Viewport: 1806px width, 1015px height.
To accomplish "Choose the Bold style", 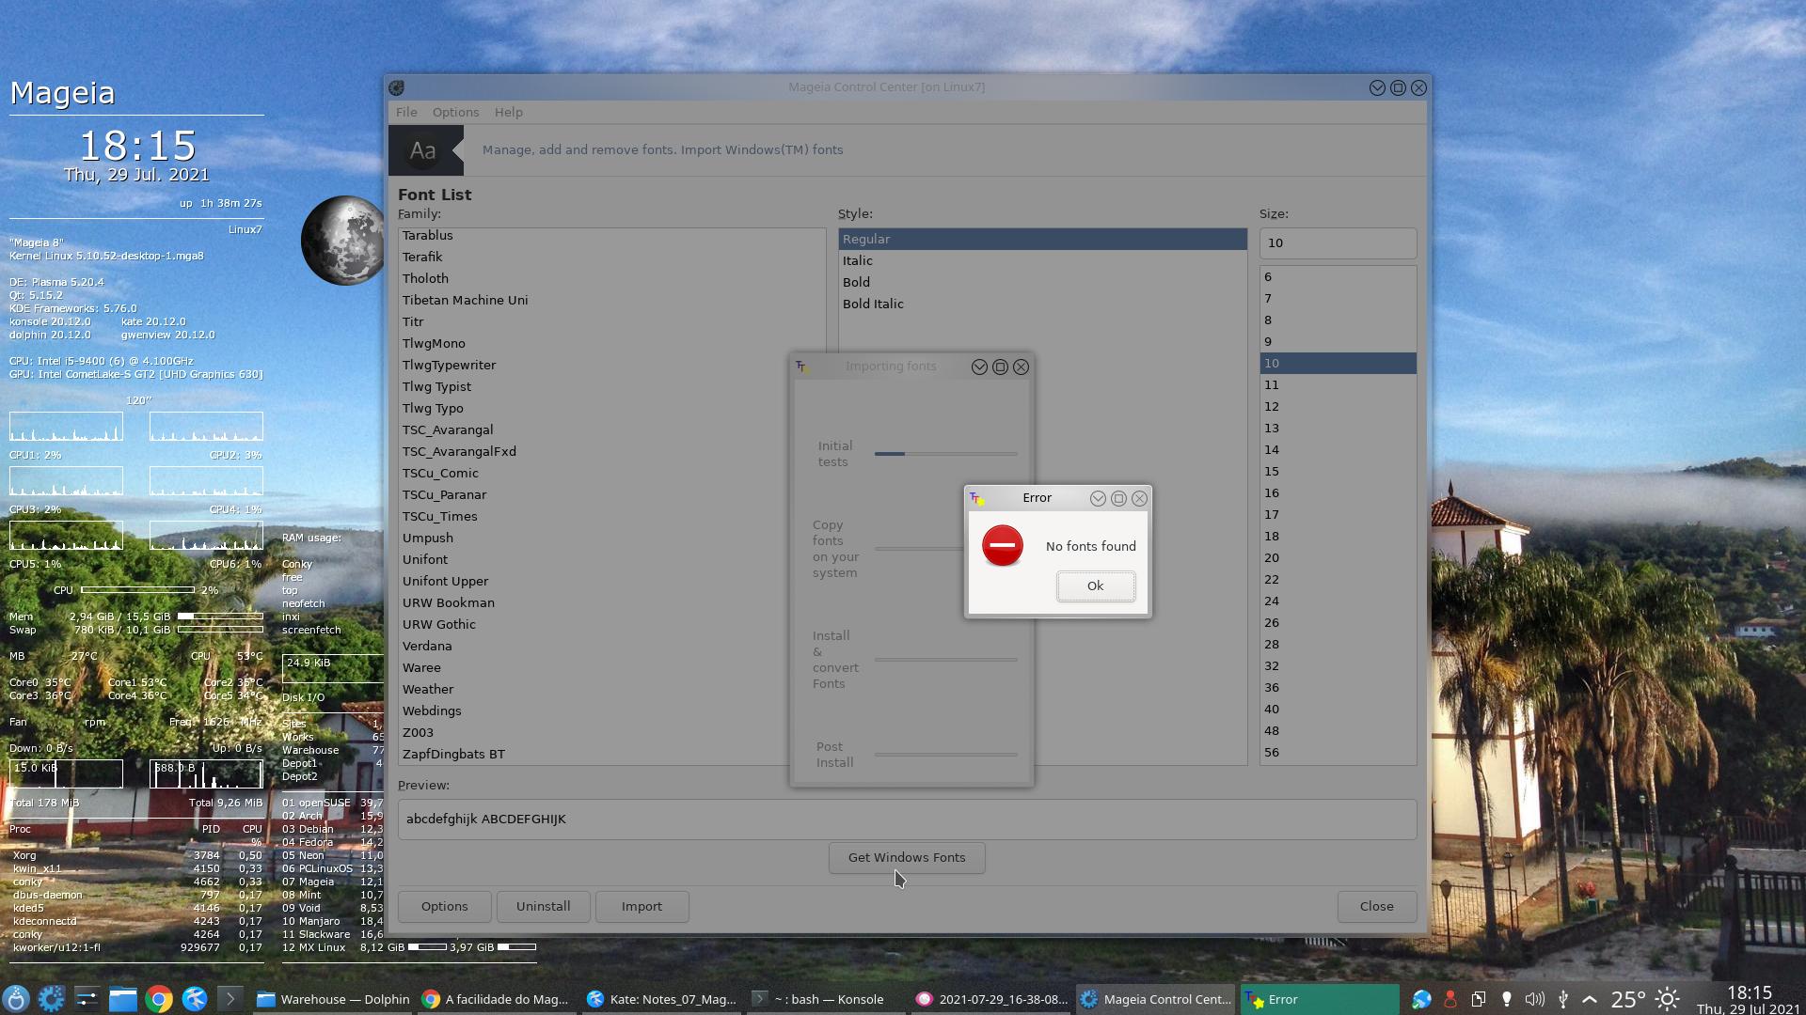I will (x=1042, y=282).
